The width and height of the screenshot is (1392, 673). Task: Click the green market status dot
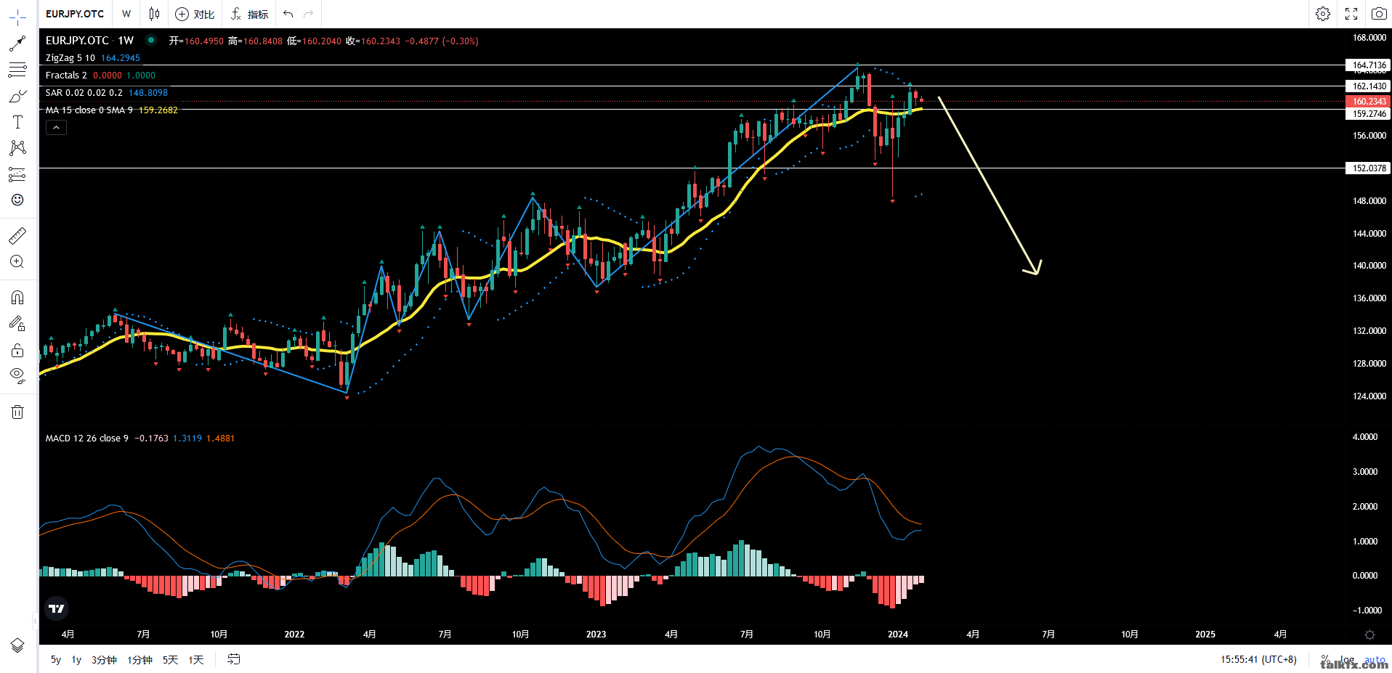151,40
